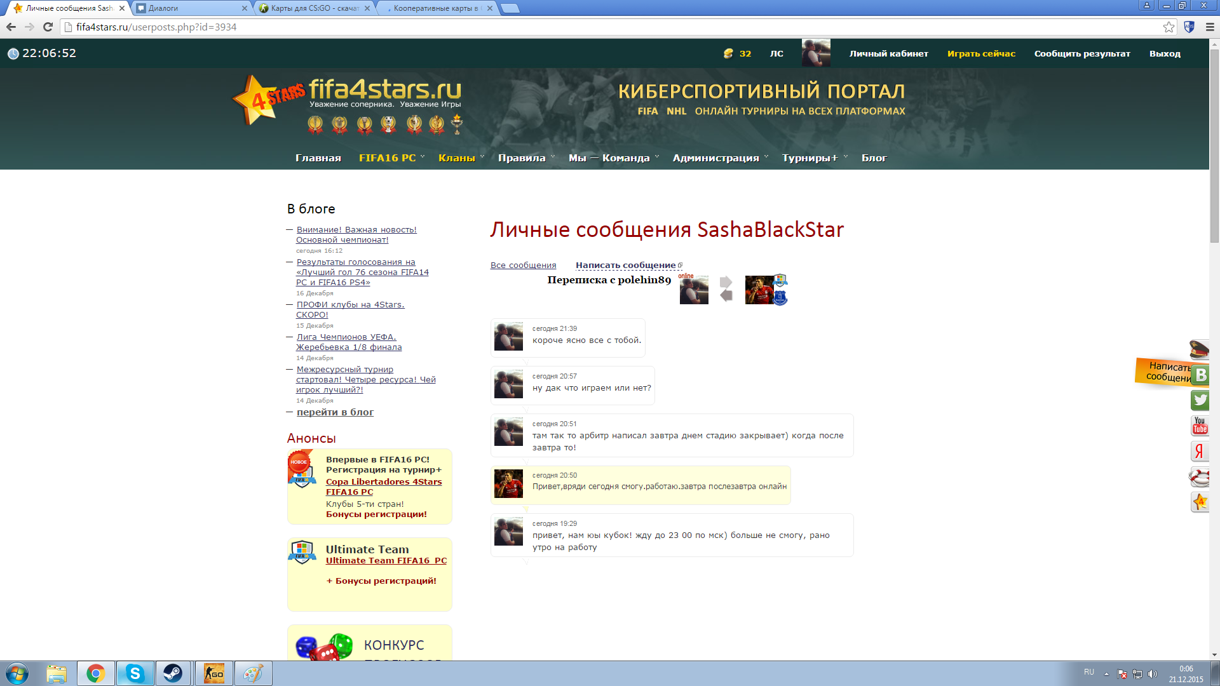The height and width of the screenshot is (686, 1220).
Task: Show hidden system tray icons
Action: click(1106, 674)
